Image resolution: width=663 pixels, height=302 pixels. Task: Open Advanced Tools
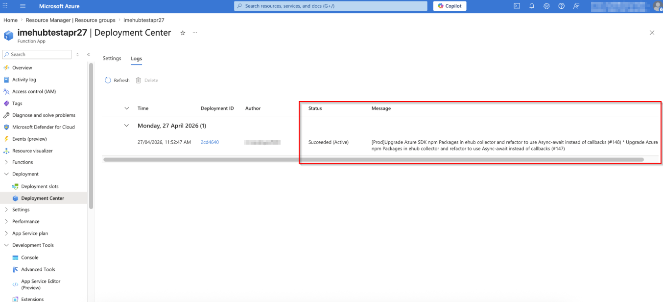(38, 269)
